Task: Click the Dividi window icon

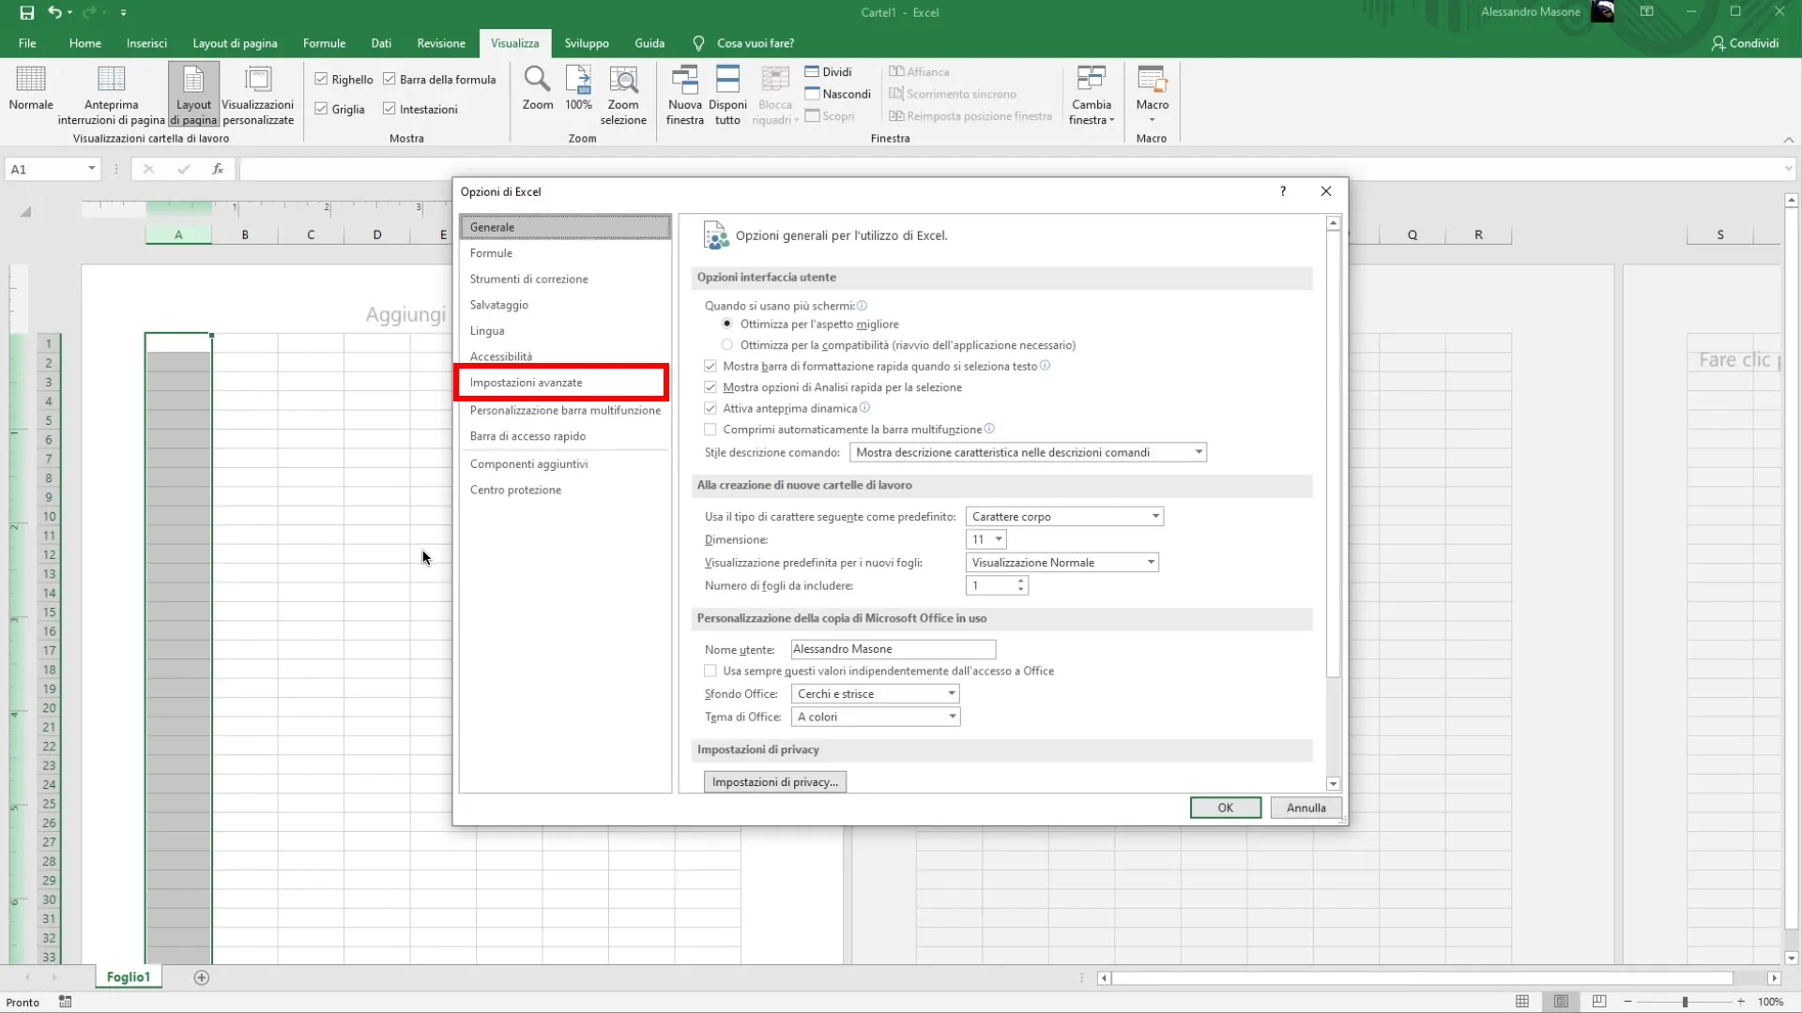Action: click(x=813, y=72)
